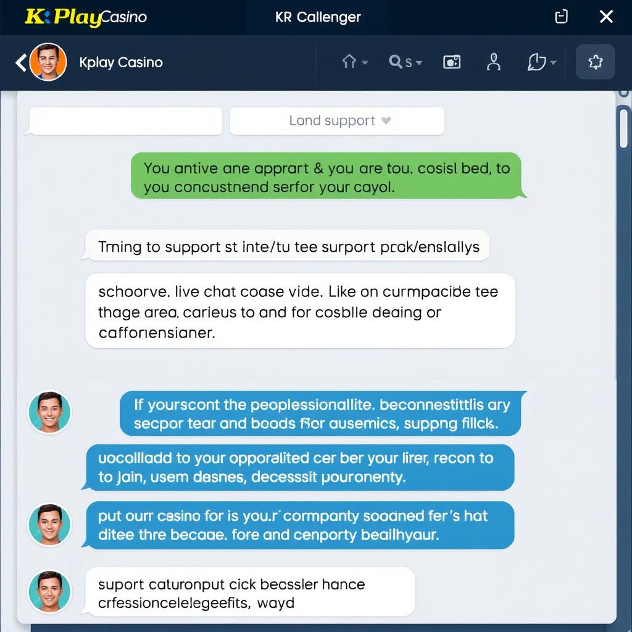Click the search magnifier icon
The width and height of the screenshot is (632, 632).
pos(396,62)
